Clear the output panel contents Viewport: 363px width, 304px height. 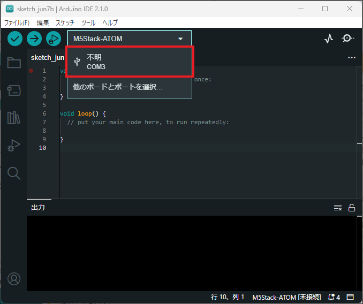click(x=338, y=208)
